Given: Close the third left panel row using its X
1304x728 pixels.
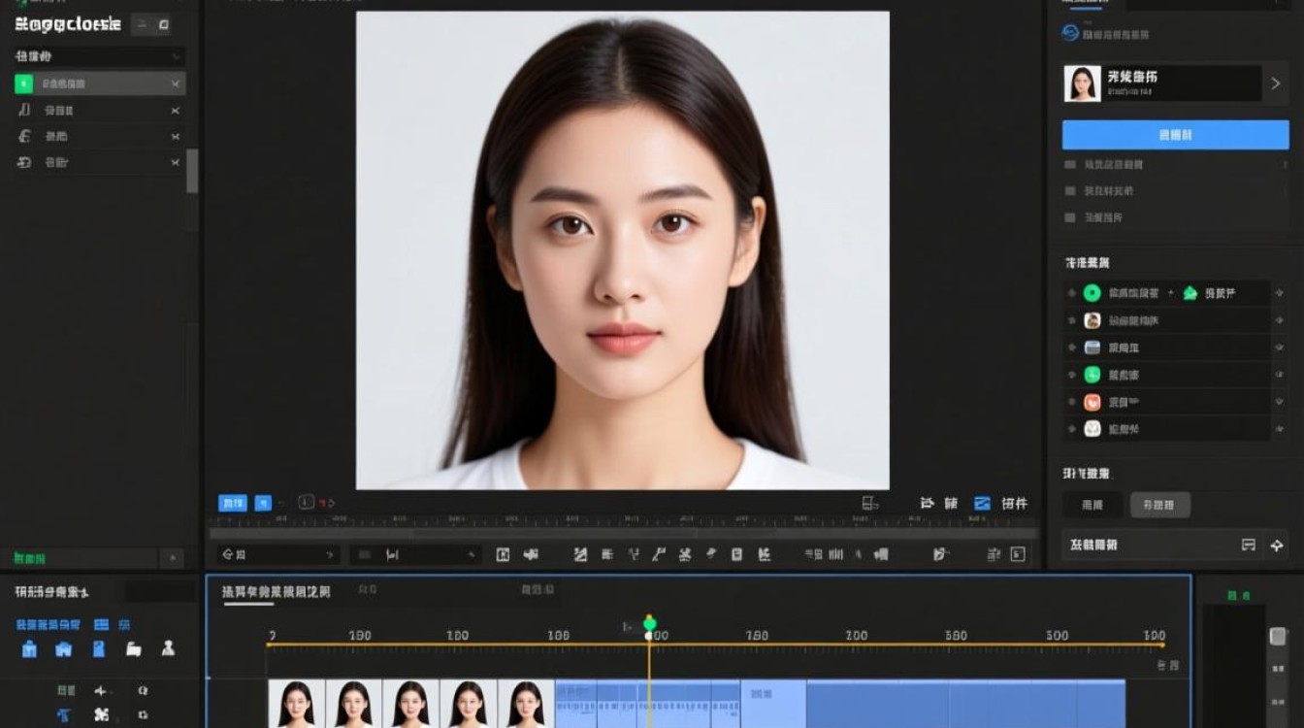Looking at the screenshot, I should pyautogui.click(x=176, y=137).
